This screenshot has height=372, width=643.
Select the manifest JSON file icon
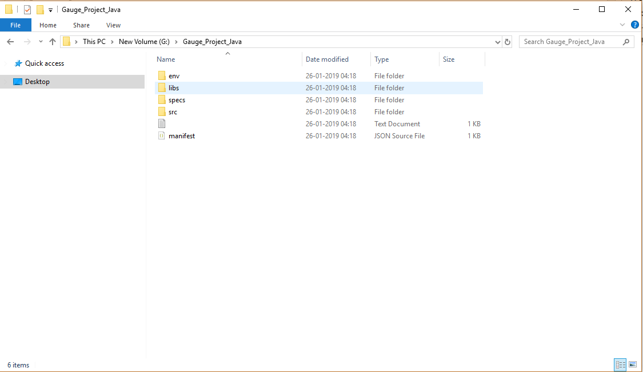(162, 136)
